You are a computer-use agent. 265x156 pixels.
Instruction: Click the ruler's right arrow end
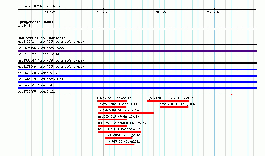pos(255,9)
